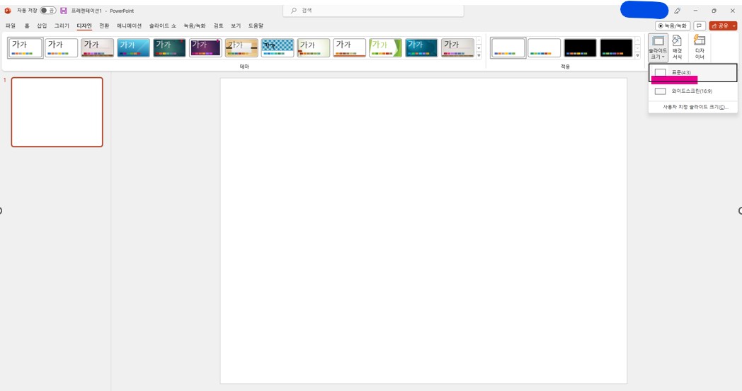742x391 pixels.
Task: Apply the pale green theme thumbnail
Action: 313,47
